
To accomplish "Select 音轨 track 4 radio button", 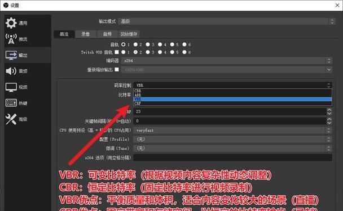I will point(160,44).
